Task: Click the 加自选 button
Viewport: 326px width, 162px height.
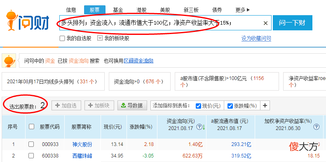Action: tap(66, 105)
